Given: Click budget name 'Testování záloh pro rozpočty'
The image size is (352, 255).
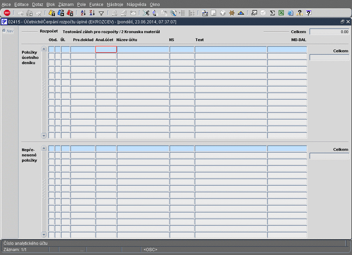Looking at the screenshot, I should click(x=90, y=32).
